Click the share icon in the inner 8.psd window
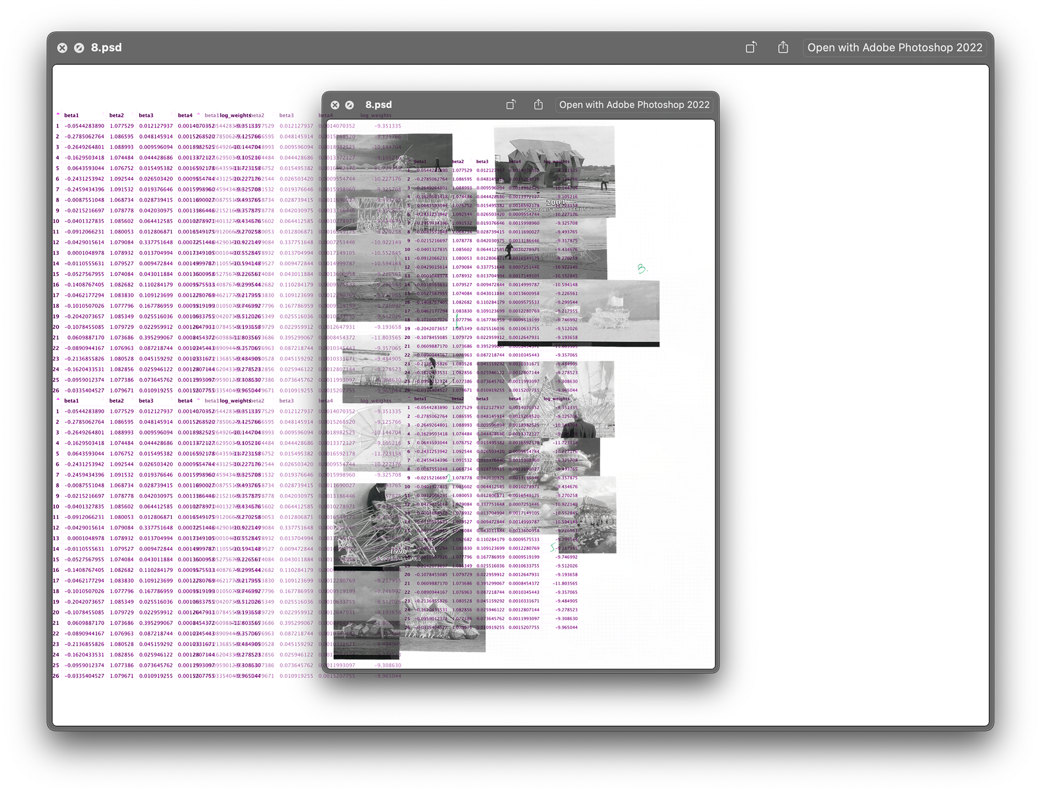The height and width of the screenshot is (793, 1041). tap(538, 105)
